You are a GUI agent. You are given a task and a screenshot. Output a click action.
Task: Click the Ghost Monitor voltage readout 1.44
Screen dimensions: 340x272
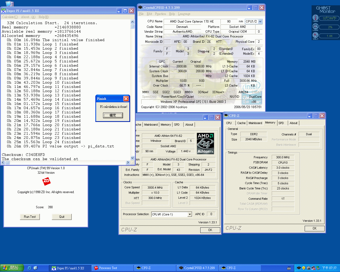tap(329, 36)
